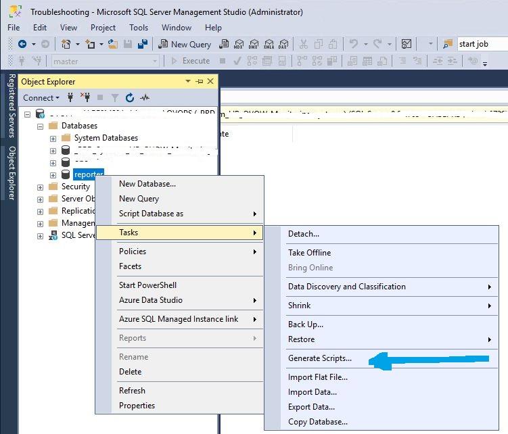Click the DAX query icon
508x434 pixels.
pos(283,44)
